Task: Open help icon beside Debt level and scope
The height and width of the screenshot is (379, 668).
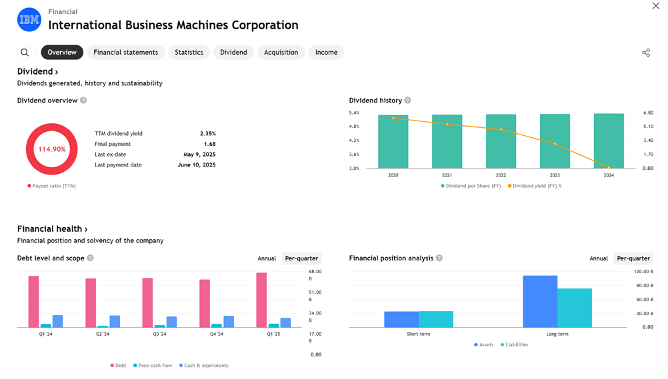Action: pyautogui.click(x=90, y=258)
